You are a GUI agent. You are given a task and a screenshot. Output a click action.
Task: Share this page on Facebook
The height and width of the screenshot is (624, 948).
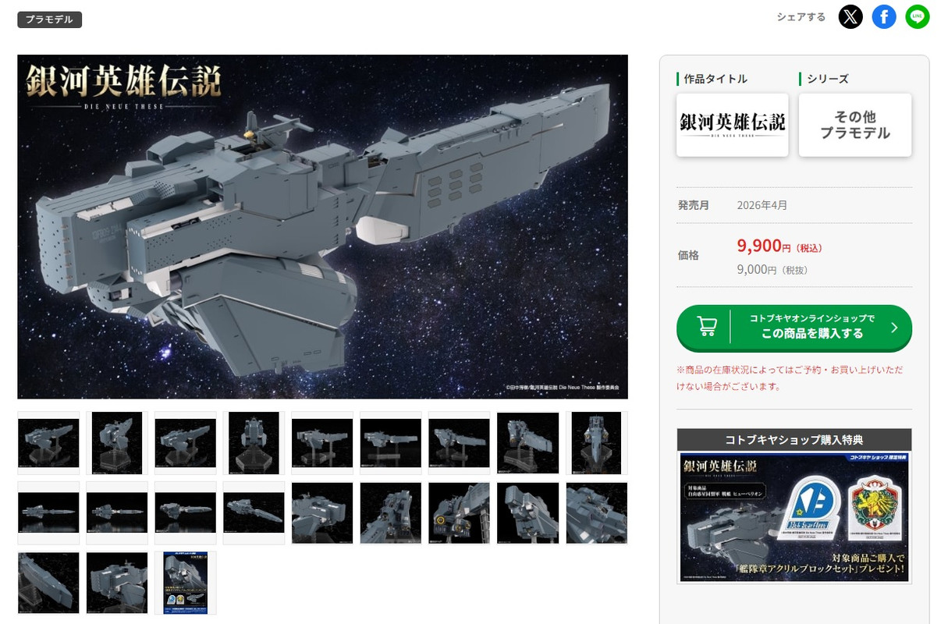(884, 16)
